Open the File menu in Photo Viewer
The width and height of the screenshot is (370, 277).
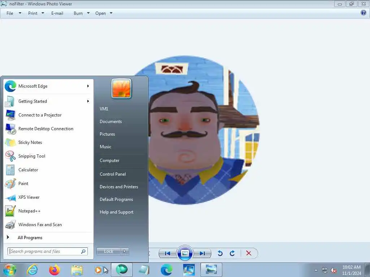click(x=13, y=13)
